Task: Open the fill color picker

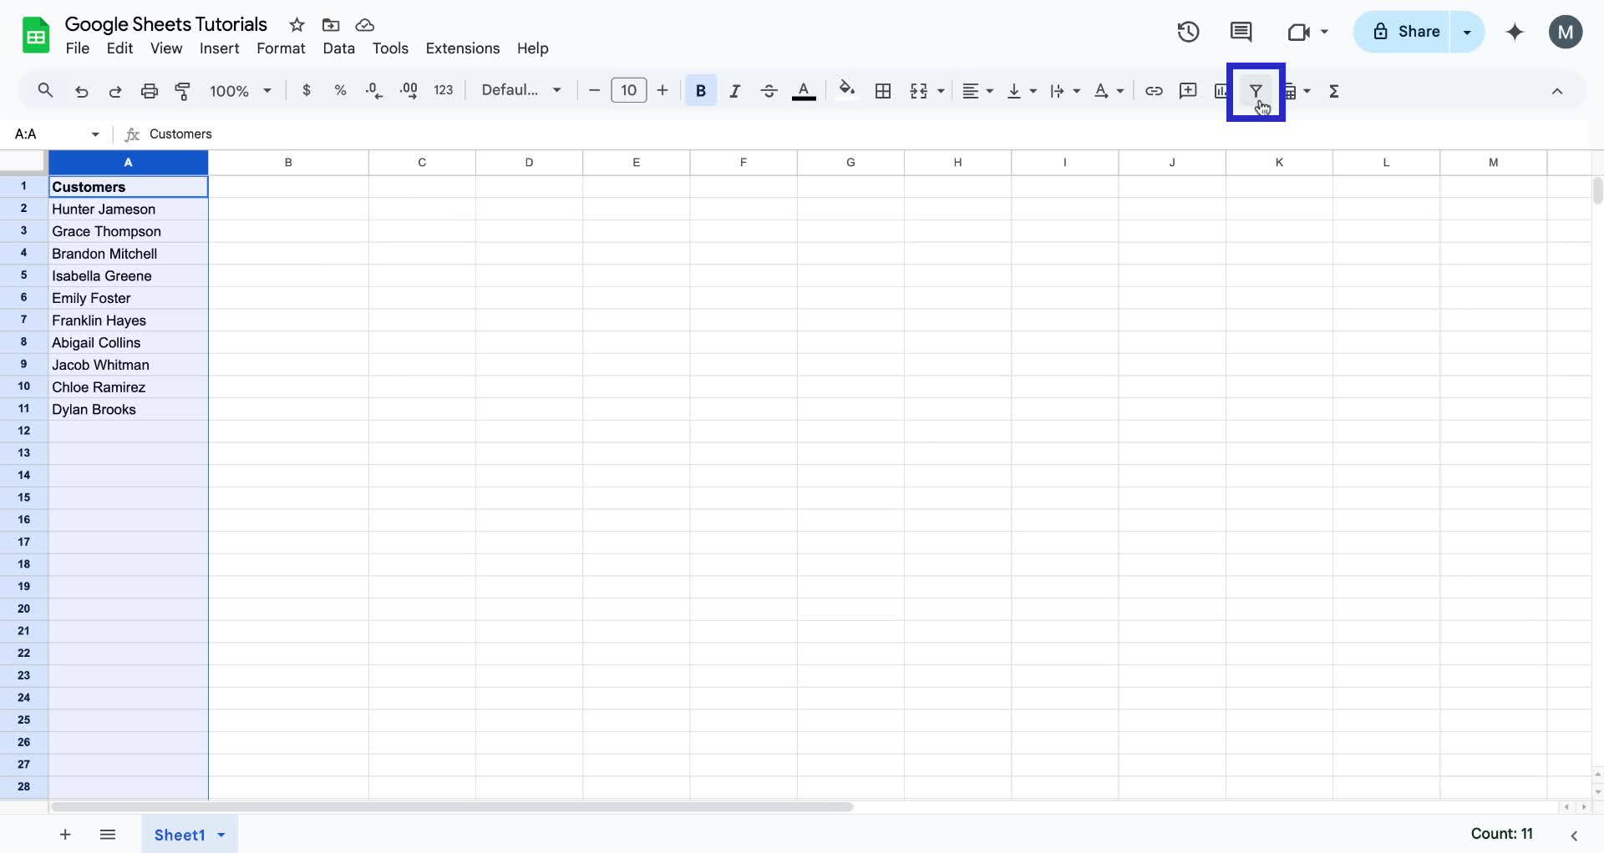Action: pos(846,90)
